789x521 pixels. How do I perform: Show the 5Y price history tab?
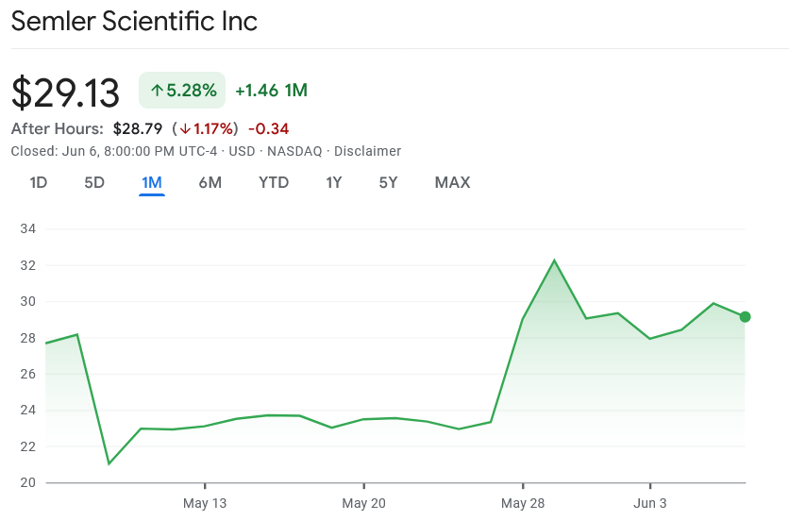[x=388, y=182]
